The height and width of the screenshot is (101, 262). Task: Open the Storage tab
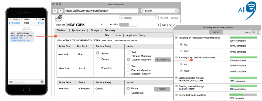[95, 30]
